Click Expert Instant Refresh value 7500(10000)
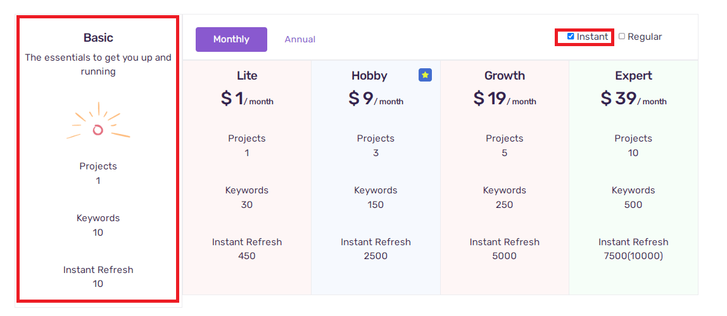The height and width of the screenshot is (316, 727). pos(633,256)
